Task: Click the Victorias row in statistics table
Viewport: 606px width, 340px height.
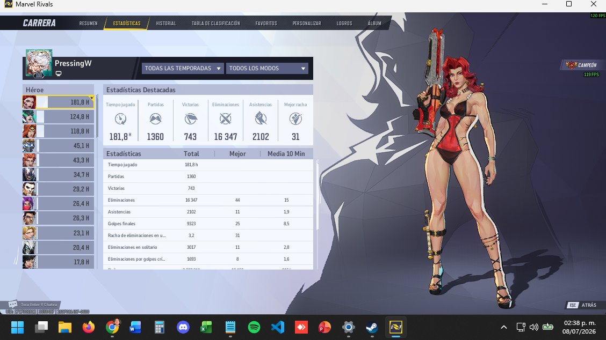Action: point(208,188)
